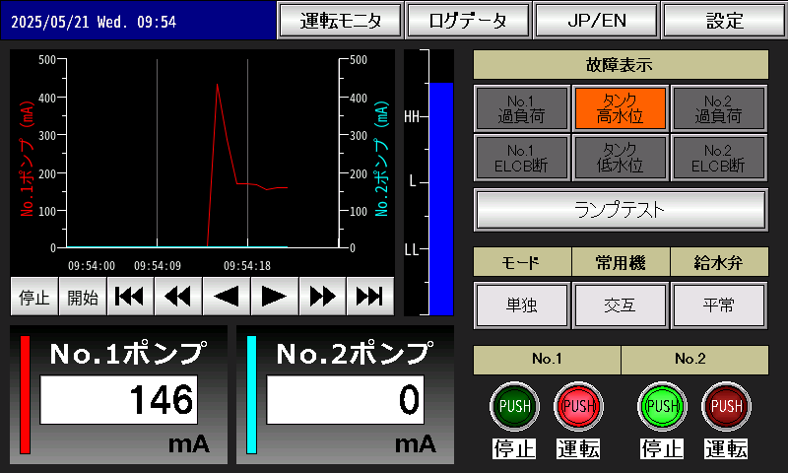Click the 常用機 header label
The image size is (788, 473).
621,262
